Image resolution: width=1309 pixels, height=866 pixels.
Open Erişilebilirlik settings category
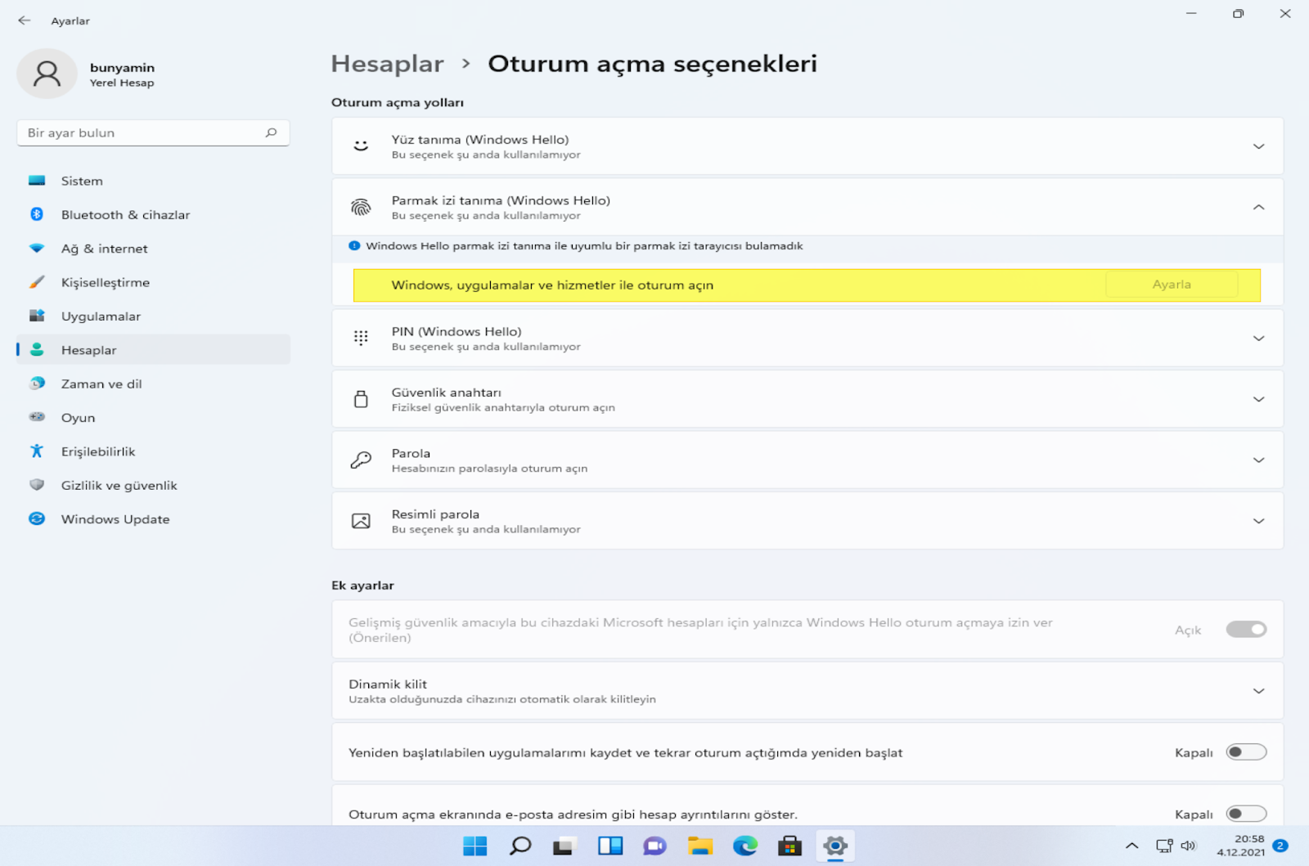click(153, 451)
